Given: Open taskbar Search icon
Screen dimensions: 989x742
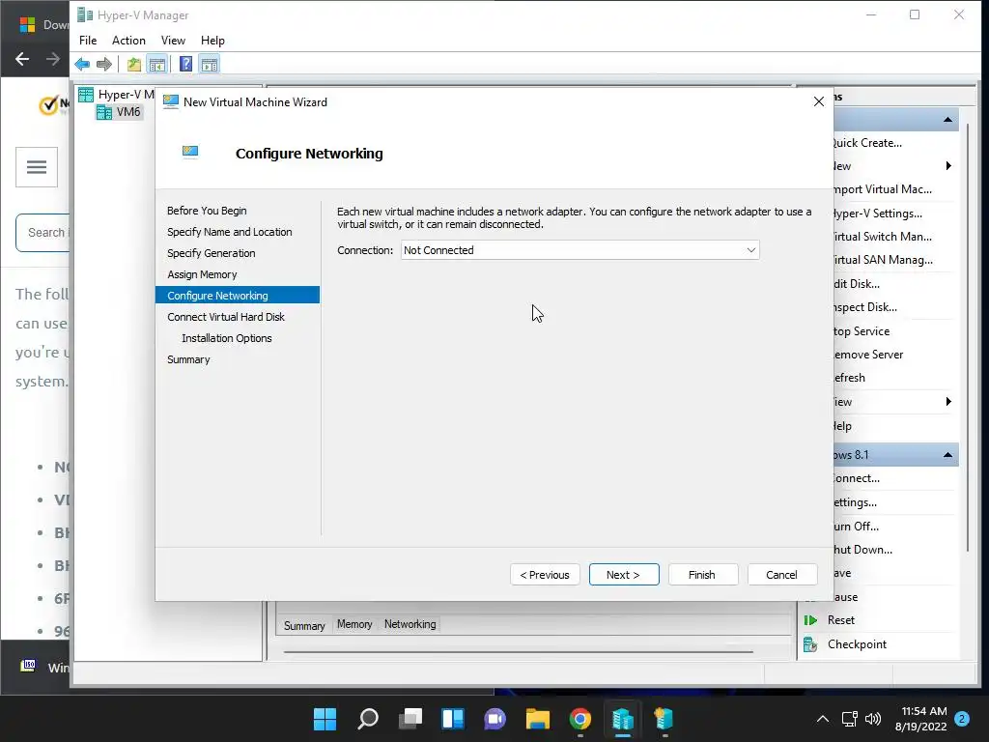Looking at the screenshot, I should coord(368,719).
